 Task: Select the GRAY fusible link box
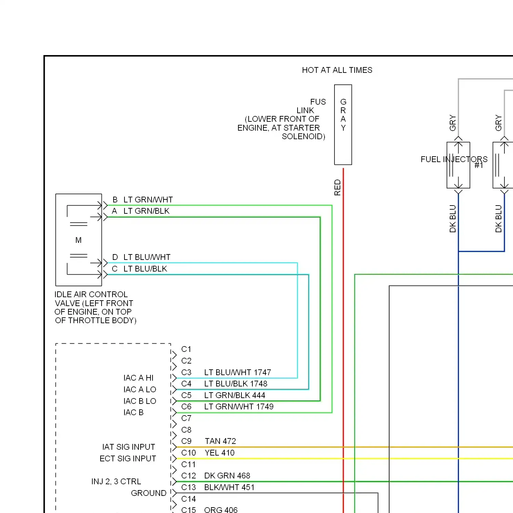point(343,125)
